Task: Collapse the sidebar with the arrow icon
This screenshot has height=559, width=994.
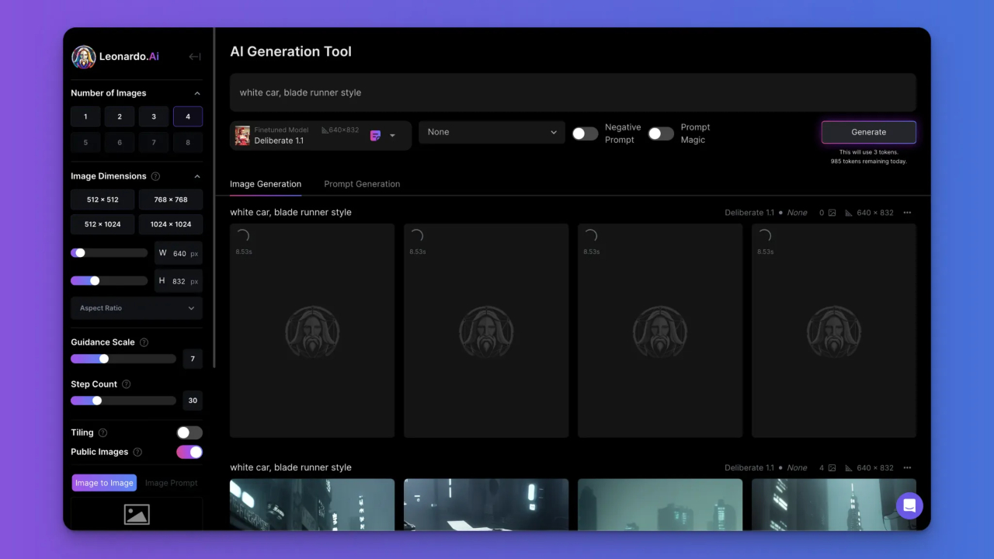Action: [x=194, y=57]
